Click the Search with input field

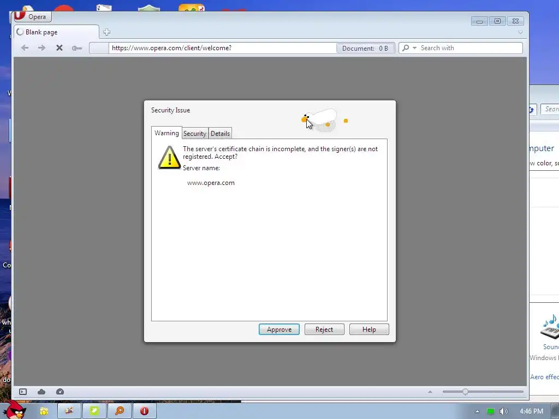coord(470,48)
